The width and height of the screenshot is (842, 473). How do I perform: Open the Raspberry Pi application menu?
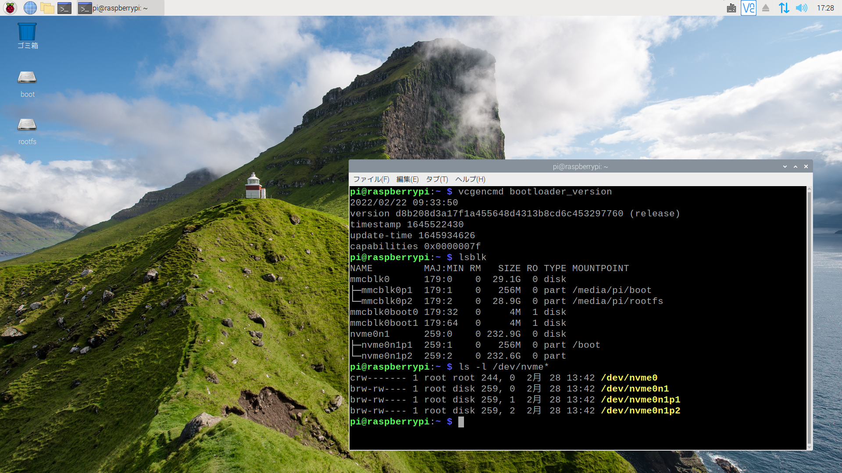point(9,7)
